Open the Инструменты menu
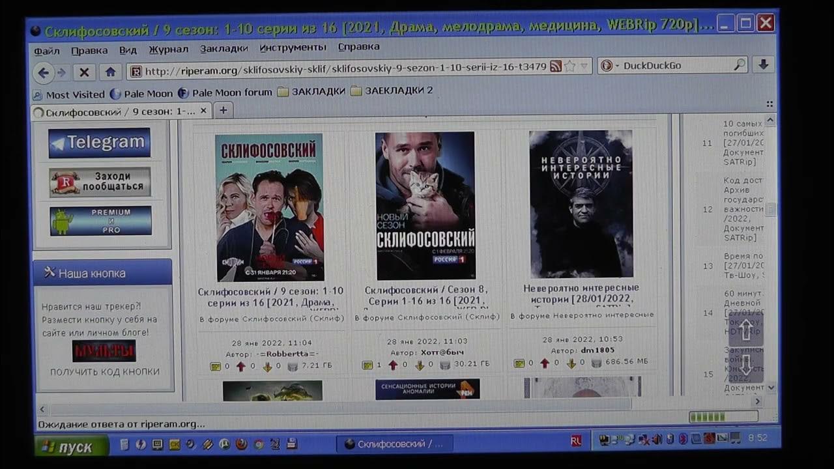Viewport: 834px width, 469px height. (x=293, y=48)
